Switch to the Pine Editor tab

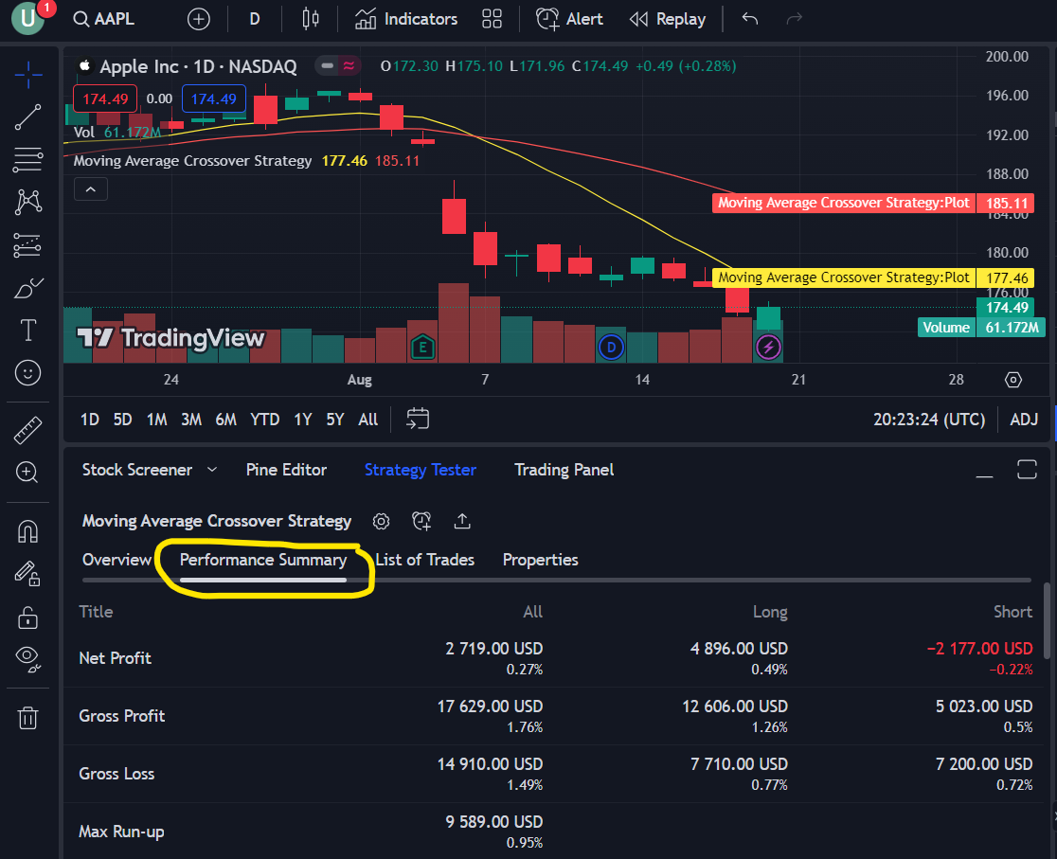[286, 470]
